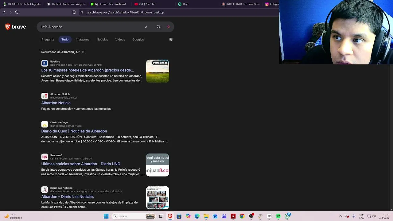Switch to The best ChatBot and Widgets tab
393x221 pixels.
[66, 4]
